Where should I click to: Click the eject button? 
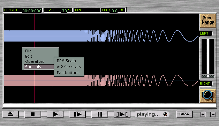(x=10, y=114)
